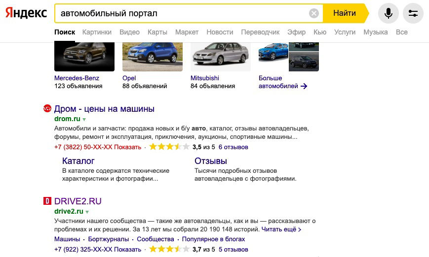Open the Все services tab
Image resolution: width=429 pixels, height=257 pixels.
coord(402,32)
